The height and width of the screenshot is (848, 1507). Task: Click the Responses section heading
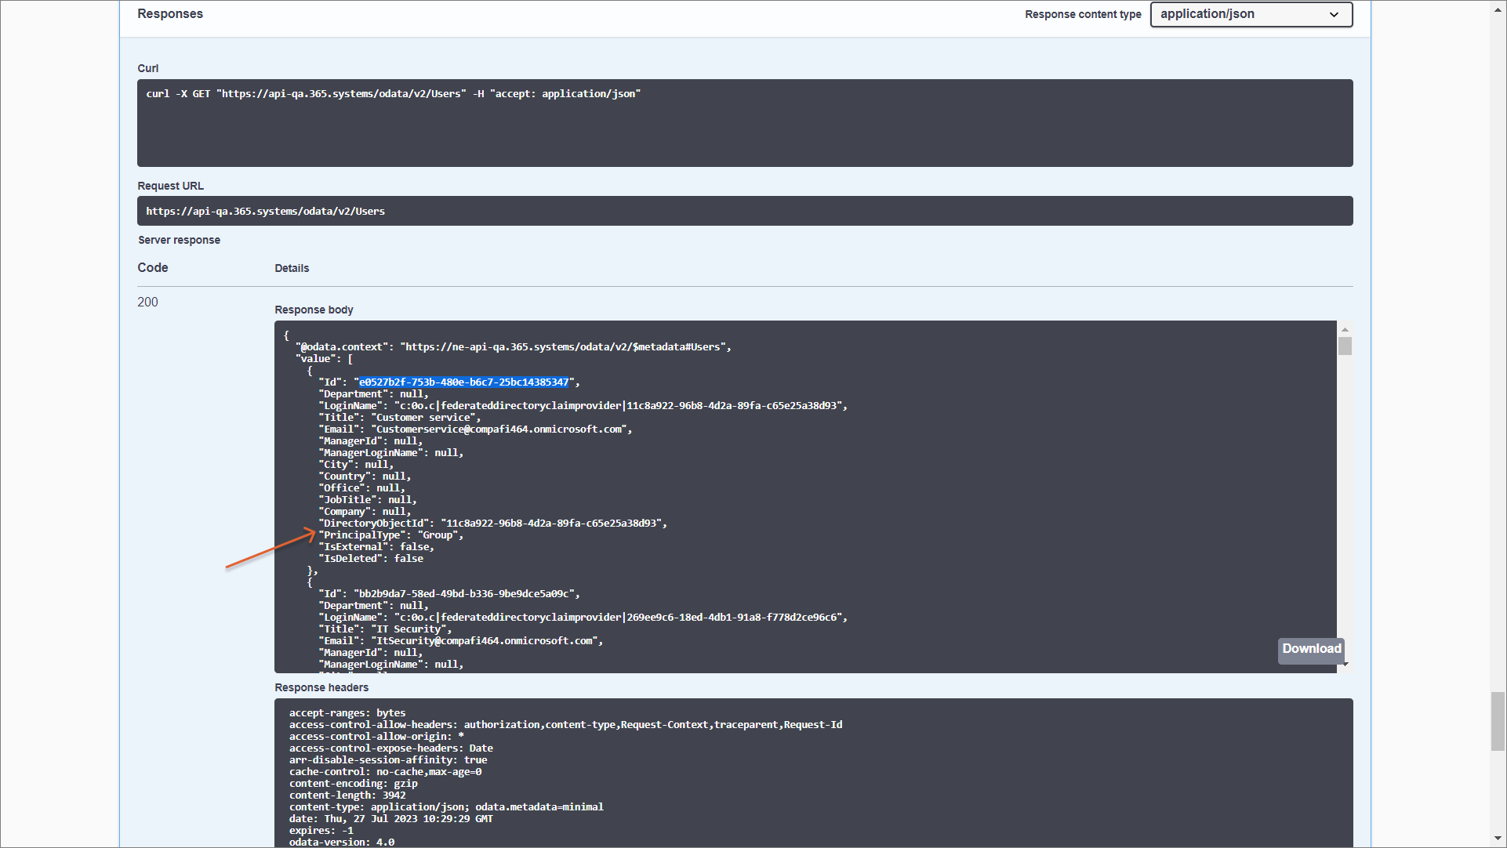click(x=170, y=14)
